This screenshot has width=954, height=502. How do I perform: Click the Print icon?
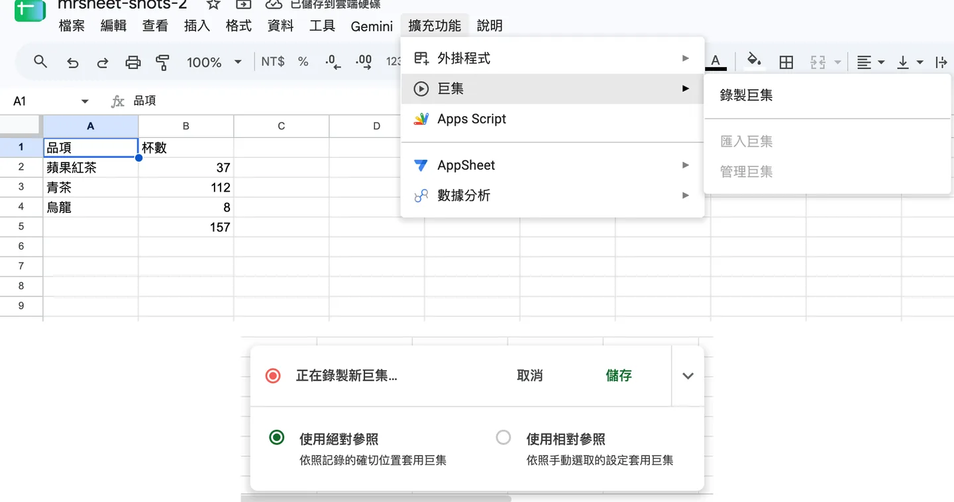pyautogui.click(x=133, y=62)
